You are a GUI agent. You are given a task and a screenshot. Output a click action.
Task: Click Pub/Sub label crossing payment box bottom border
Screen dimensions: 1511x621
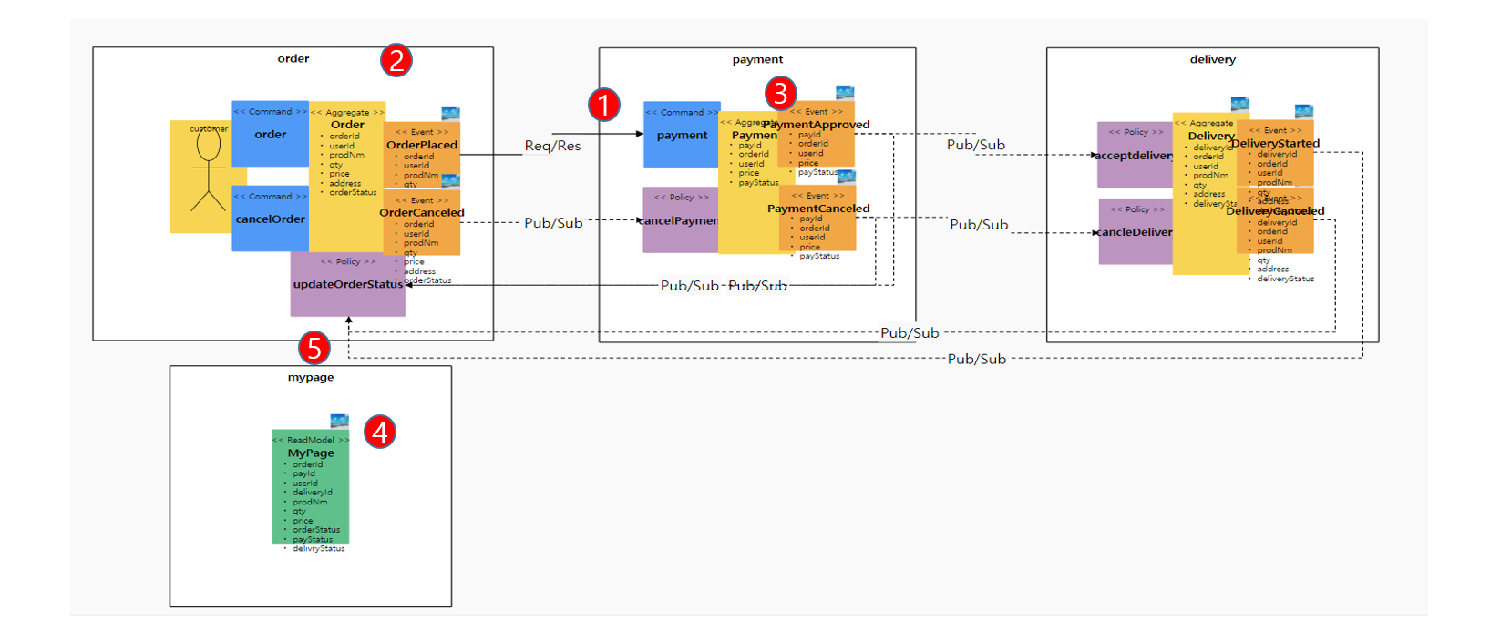coord(910,333)
